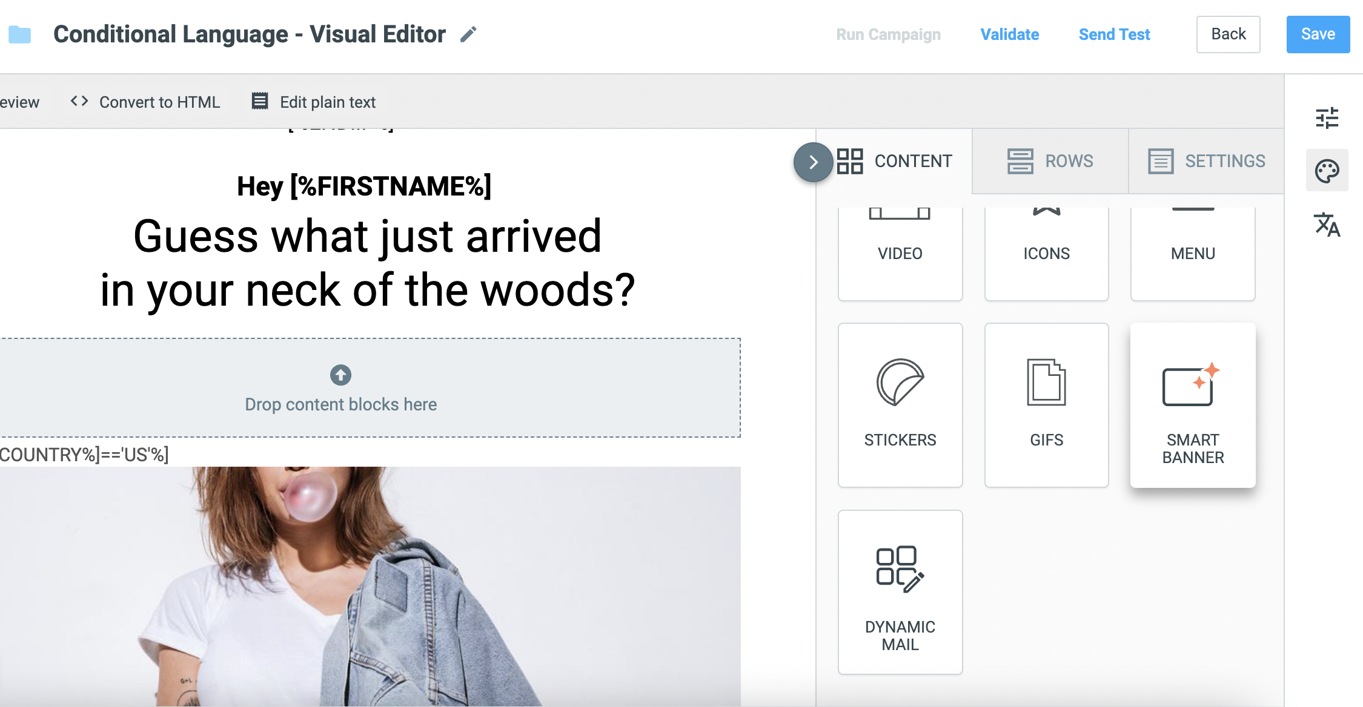Click the pencil icon to rename campaign

coord(468,35)
